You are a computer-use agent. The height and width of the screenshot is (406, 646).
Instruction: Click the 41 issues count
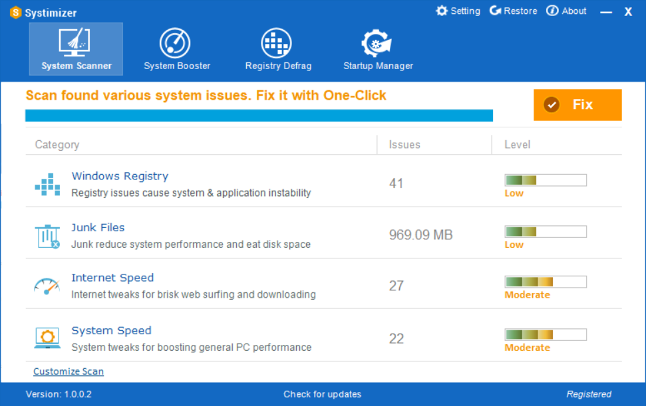point(396,183)
